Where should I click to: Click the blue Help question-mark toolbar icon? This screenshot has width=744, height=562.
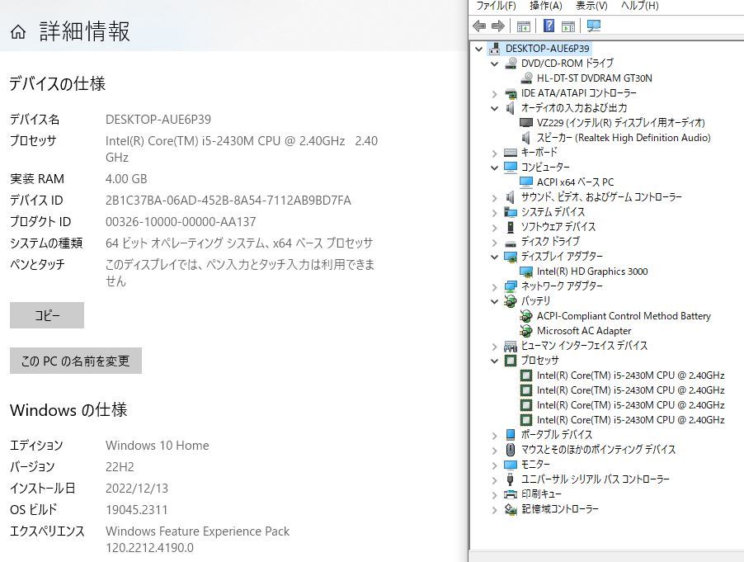(x=549, y=26)
